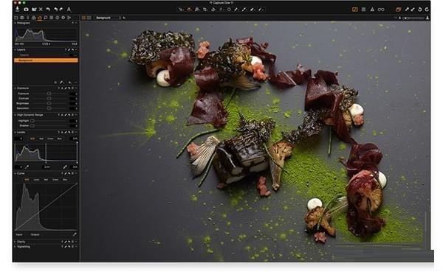443x280 pixels.
Task: Collapse the High Dynamic Range panel
Action: (15, 115)
